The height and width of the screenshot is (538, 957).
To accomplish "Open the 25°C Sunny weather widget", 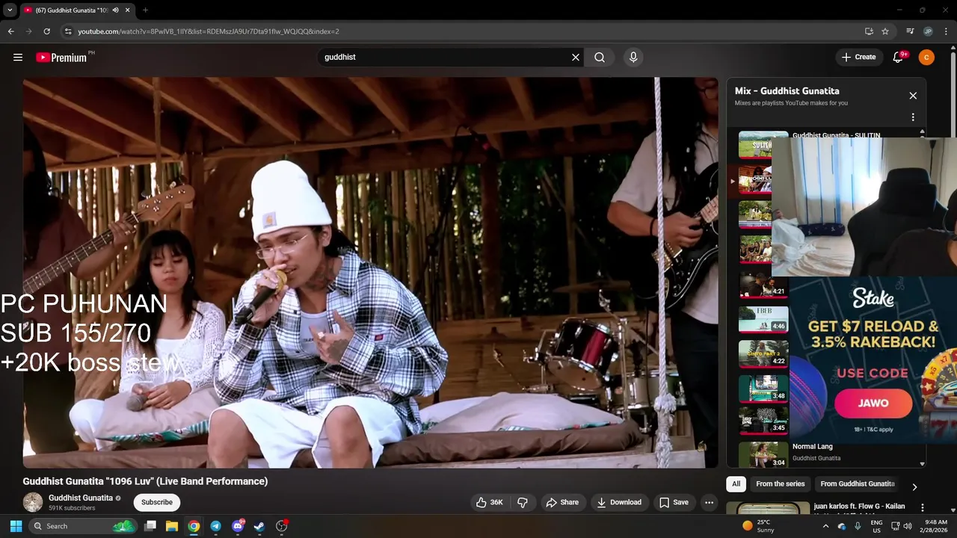I will click(758, 526).
